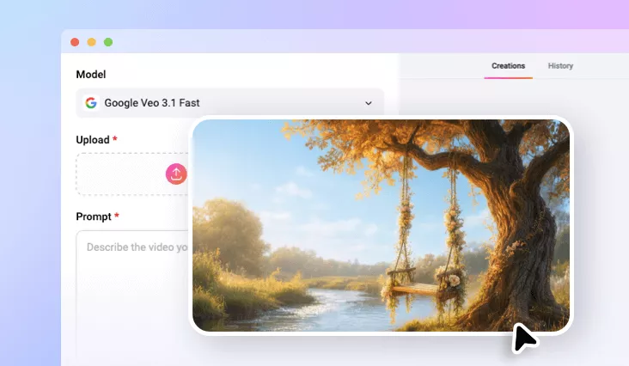The image size is (629, 366).
Task: Switch to the Creations tab
Action: (x=508, y=66)
